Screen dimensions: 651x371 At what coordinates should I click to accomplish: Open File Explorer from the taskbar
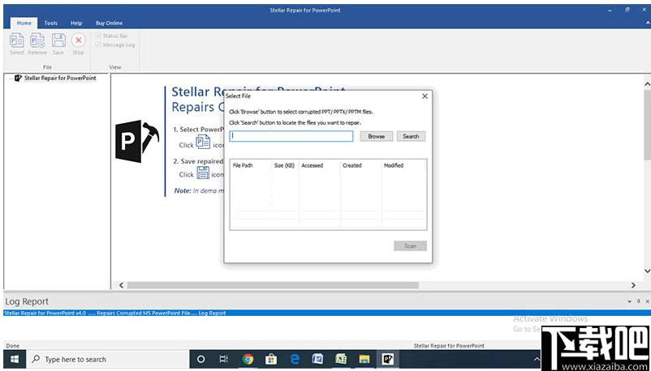pos(364,360)
